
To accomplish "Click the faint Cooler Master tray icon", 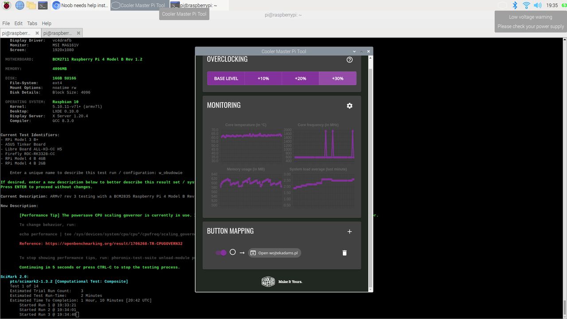I will (x=502, y=5).
